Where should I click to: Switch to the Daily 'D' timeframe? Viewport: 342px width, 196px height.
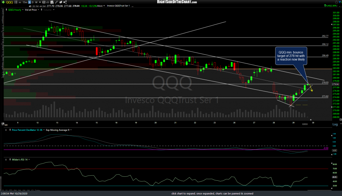click(33, 2)
